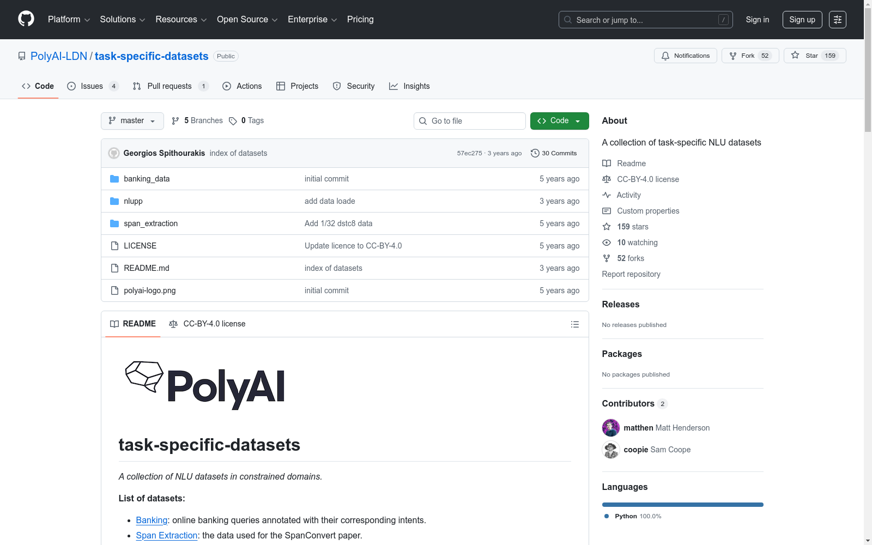Open the Pricing page
Viewport: 872px width, 545px height.
pyautogui.click(x=360, y=20)
